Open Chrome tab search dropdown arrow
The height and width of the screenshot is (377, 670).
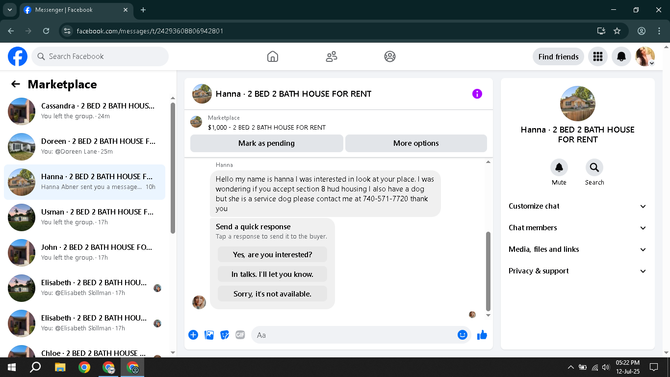9,10
